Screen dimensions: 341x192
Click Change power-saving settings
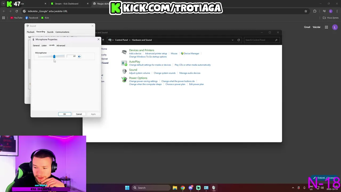tap(143, 81)
